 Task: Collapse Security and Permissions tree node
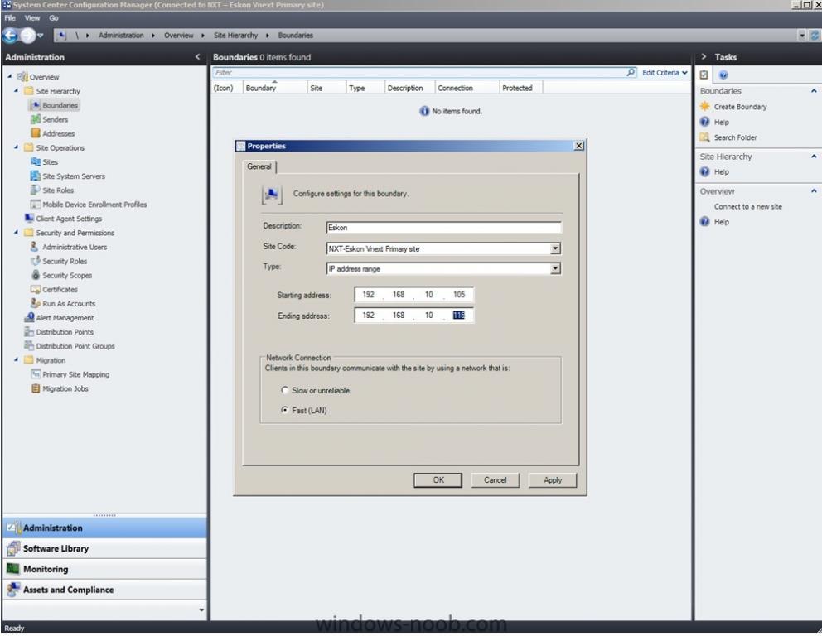[x=16, y=232]
